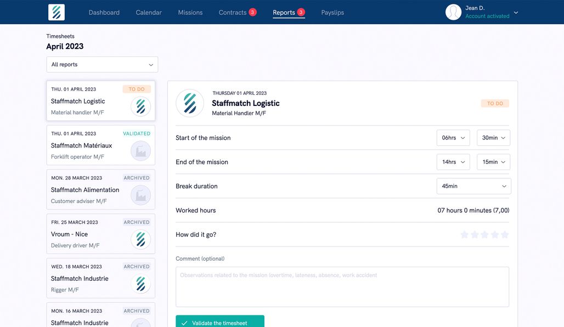Click the Staffmatch Alimentation logo icon
The width and height of the screenshot is (564, 327).
tap(141, 195)
